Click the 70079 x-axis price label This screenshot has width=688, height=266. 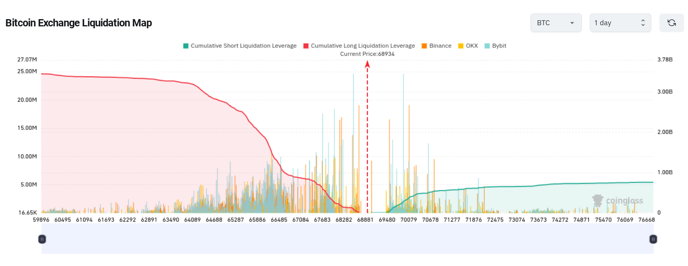[x=408, y=220]
